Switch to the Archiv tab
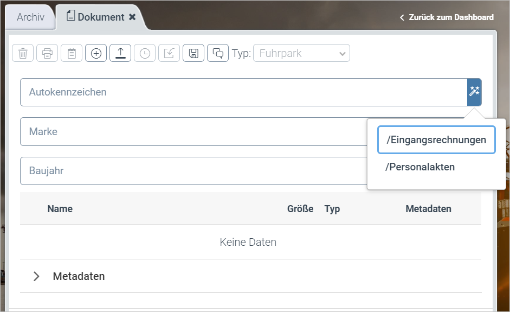The width and height of the screenshot is (510, 312). pyautogui.click(x=30, y=17)
